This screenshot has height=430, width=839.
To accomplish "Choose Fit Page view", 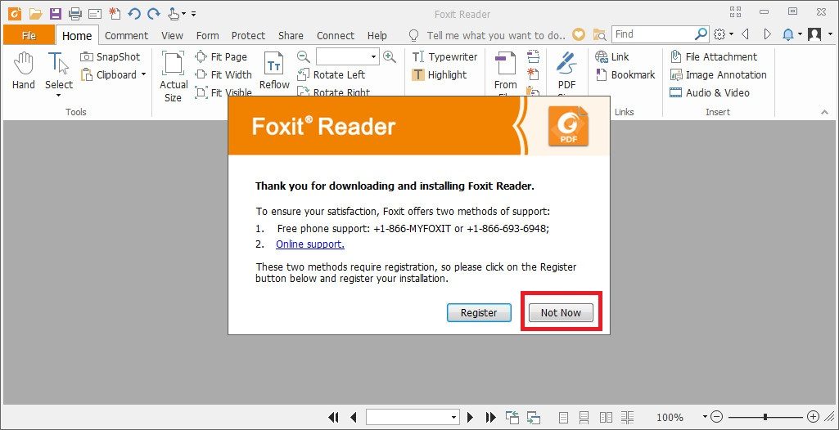I will coord(221,56).
